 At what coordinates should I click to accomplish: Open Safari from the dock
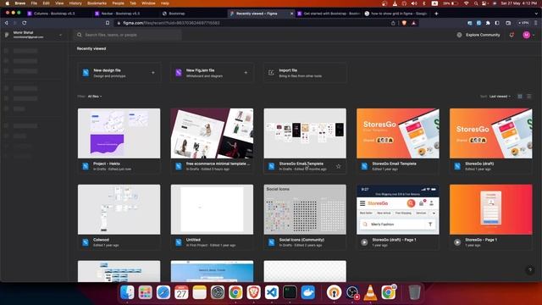coord(163,292)
